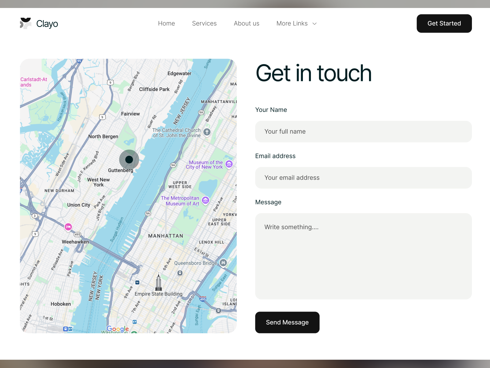
Task: Select the Union City map label
Action: point(79,205)
